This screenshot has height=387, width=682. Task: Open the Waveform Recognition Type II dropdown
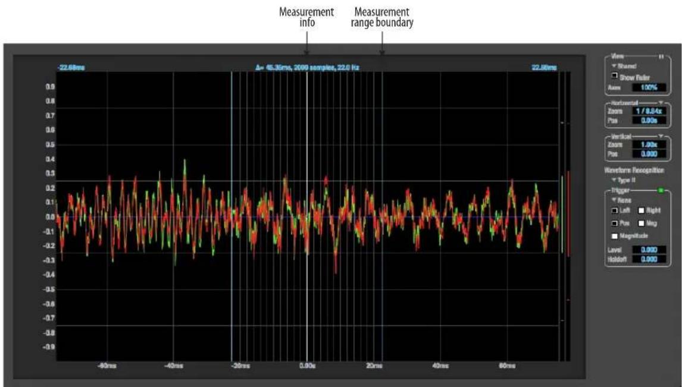click(624, 180)
